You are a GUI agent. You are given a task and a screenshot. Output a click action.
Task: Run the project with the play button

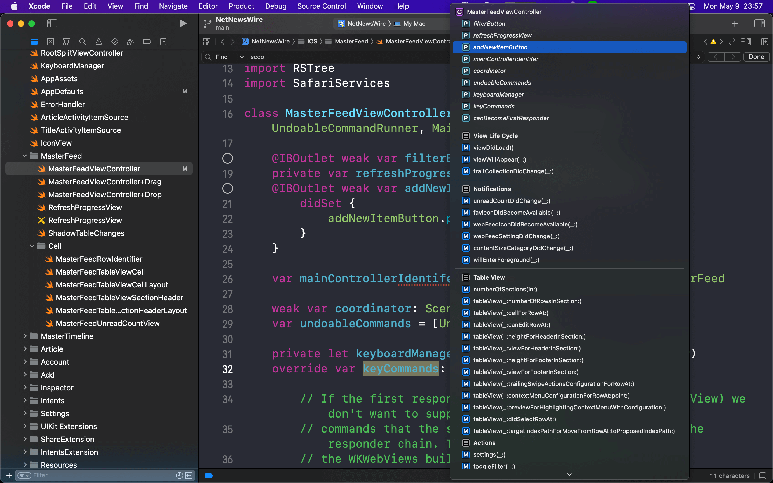coord(183,23)
